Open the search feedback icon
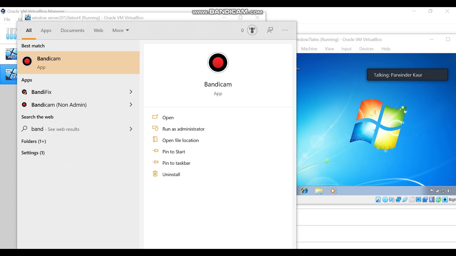This screenshot has width=456, height=256. [270, 31]
